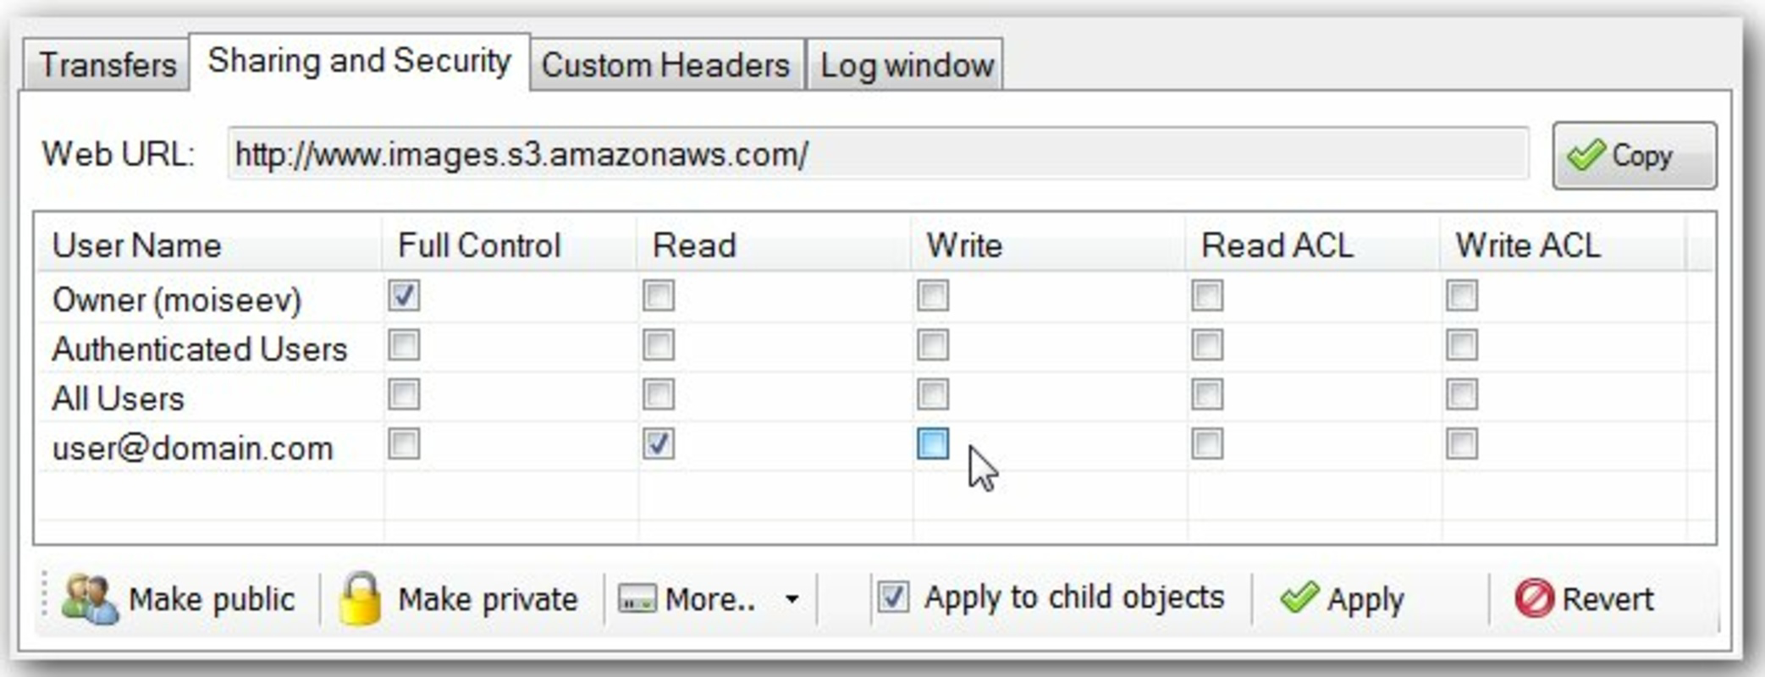The image size is (1765, 677).
Task: Click the yellow padlock Make private icon
Action: pos(360,598)
